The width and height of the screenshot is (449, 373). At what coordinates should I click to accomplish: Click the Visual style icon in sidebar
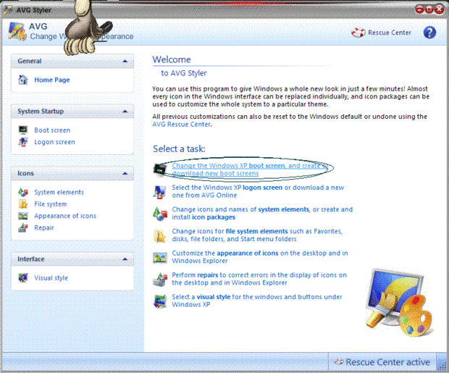pos(23,277)
